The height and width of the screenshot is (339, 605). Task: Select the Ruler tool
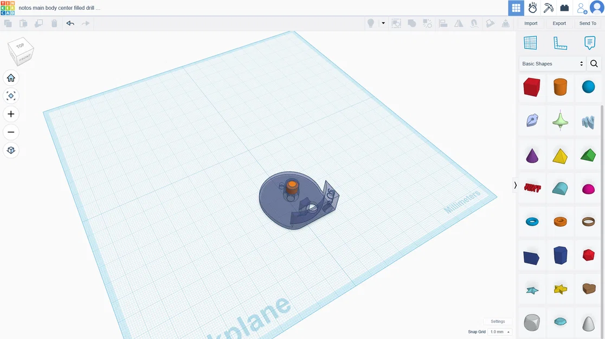point(560,43)
